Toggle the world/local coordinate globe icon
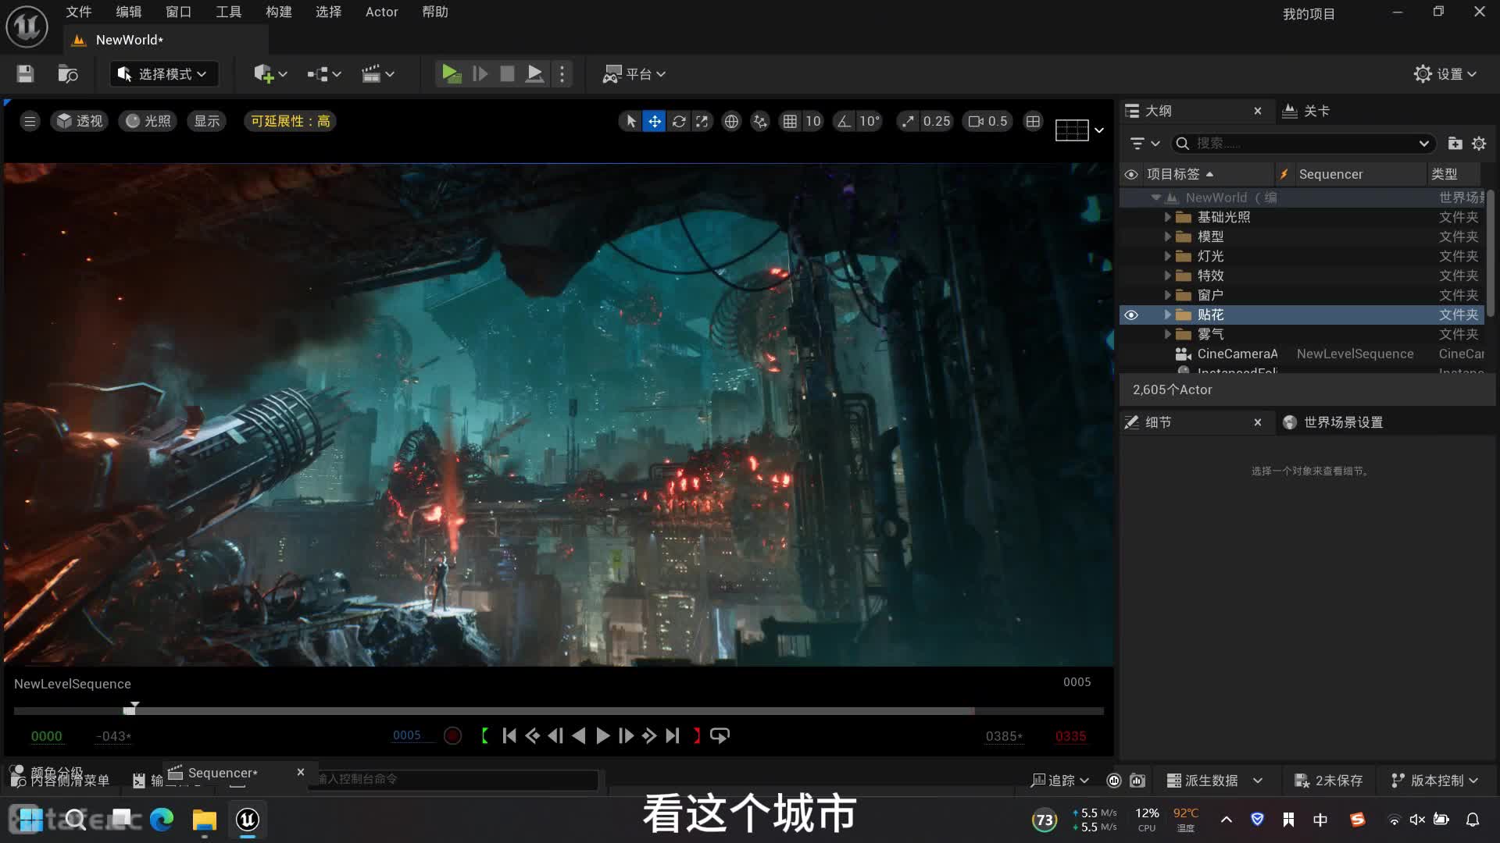Viewport: 1500px width, 843px height. pyautogui.click(x=731, y=121)
